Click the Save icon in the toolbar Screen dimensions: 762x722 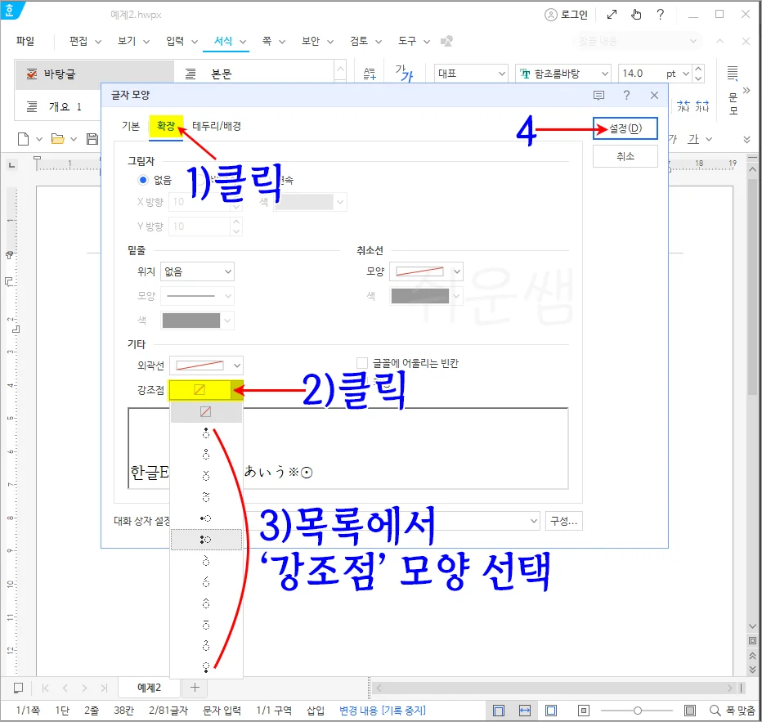coord(92,138)
